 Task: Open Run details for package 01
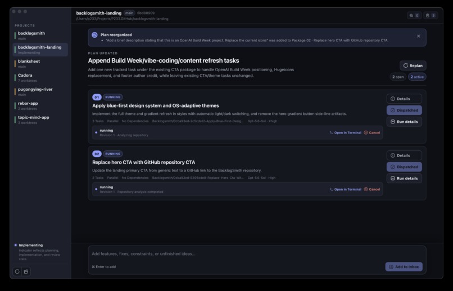(x=404, y=122)
